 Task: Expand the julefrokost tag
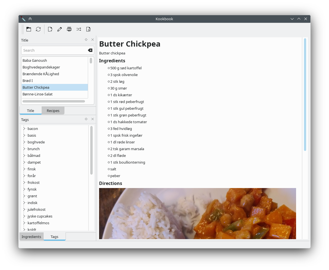[24, 209]
